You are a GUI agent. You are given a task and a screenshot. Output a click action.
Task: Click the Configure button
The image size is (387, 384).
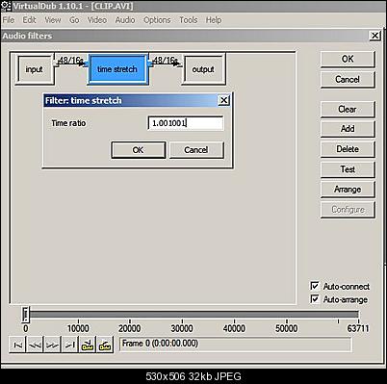point(348,210)
